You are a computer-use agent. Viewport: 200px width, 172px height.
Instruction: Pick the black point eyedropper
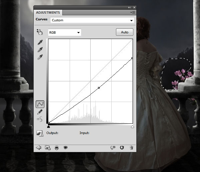pyautogui.click(x=40, y=42)
